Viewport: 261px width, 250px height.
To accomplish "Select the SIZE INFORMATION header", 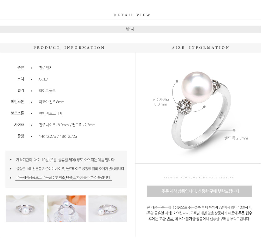I will pos(201,47).
